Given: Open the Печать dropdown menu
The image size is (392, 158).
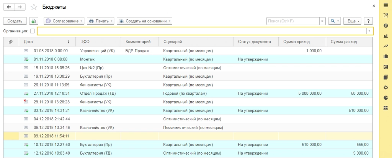Looking at the screenshot, I should click(x=101, y=21).
